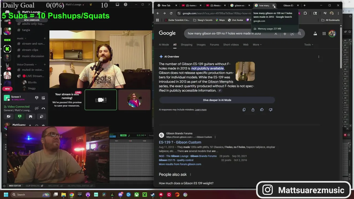The height and width of the screenshot is (199, 354).
Task: Toggle screen share green button
Action: [x=20, y=116]
